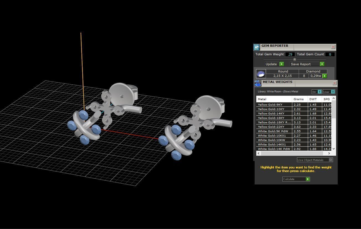Click the metal table horizontal scrollbar thumb

(x=292, y=153)
